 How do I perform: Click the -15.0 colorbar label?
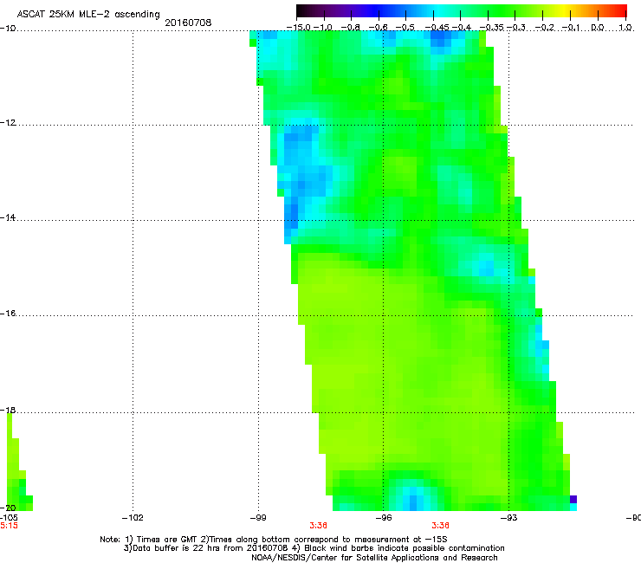(299, 28)
